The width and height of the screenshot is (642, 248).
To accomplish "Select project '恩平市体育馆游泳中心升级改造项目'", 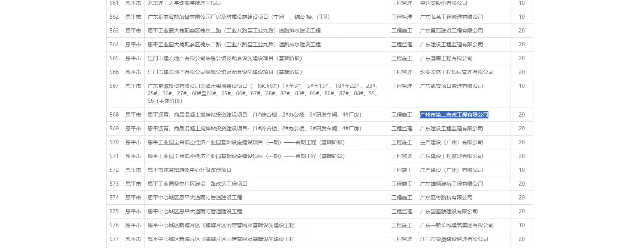I will pyautogui.click(x=190, y=170).
